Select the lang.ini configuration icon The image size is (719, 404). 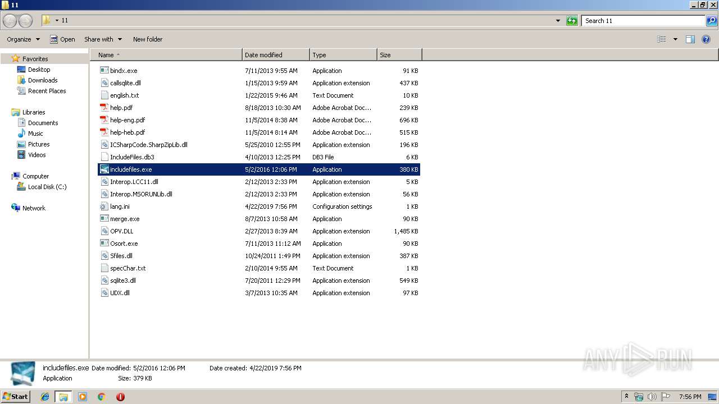coord(104,206)
